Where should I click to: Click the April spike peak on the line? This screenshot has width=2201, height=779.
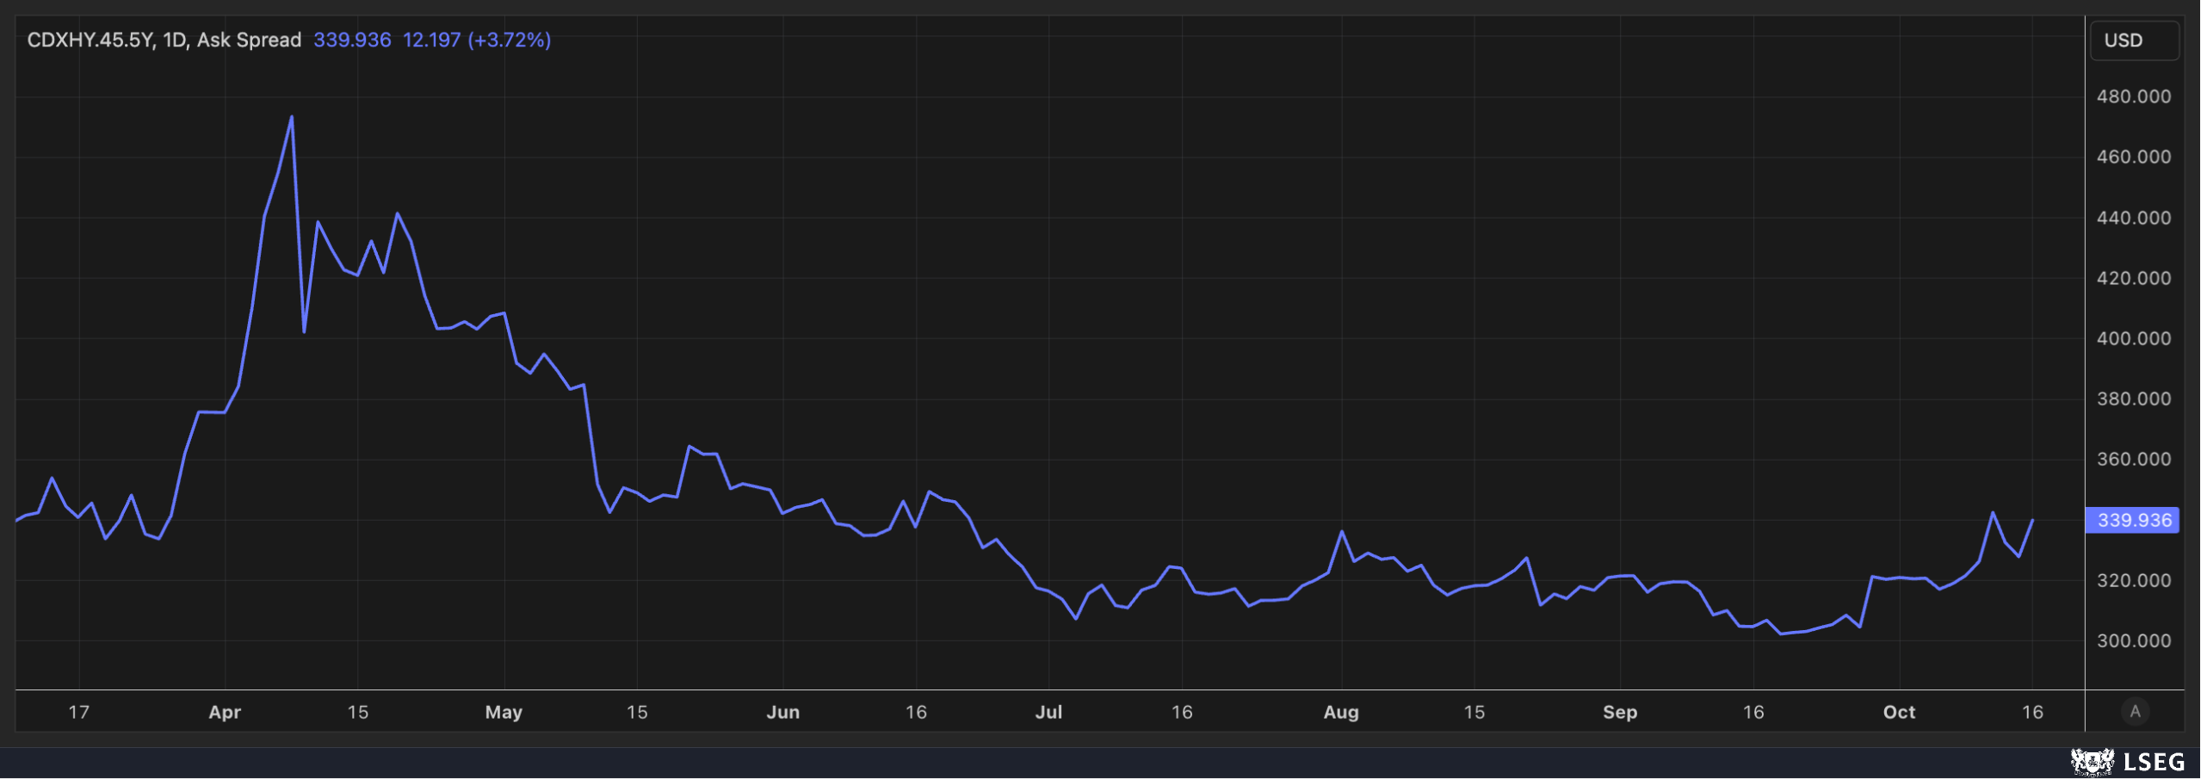pos(292,117)
